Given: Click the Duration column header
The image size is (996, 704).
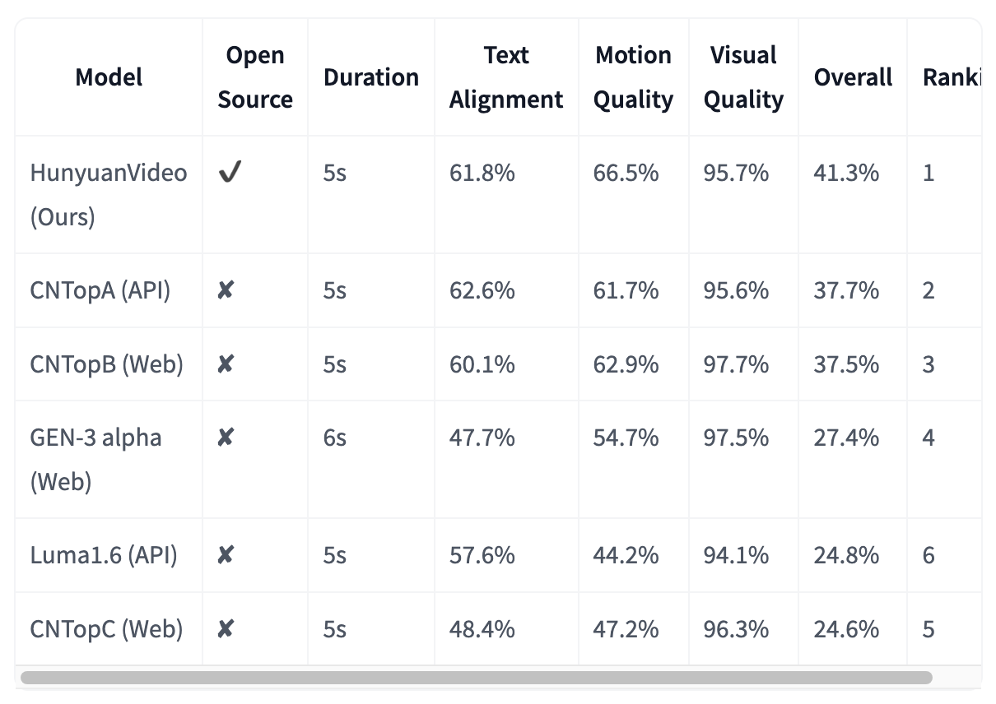Looking at the screenshot, I should click(x=371, y=77).
